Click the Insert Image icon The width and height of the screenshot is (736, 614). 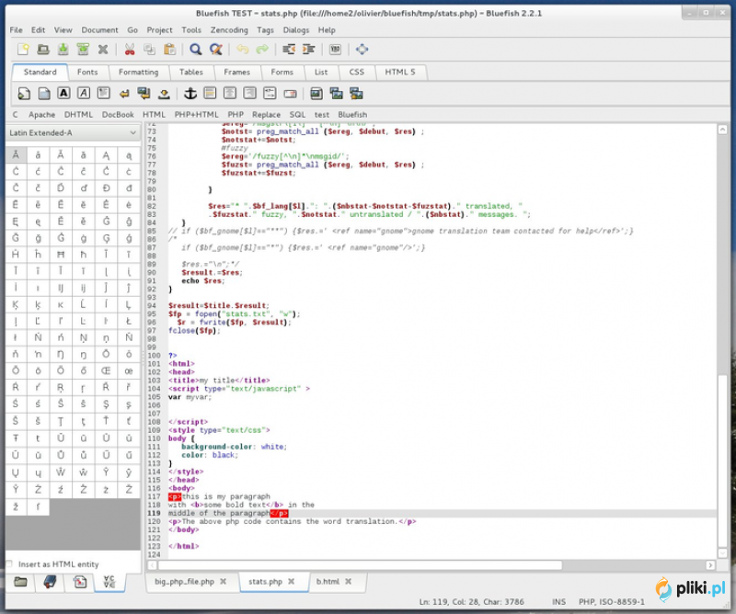coord(316,94)
